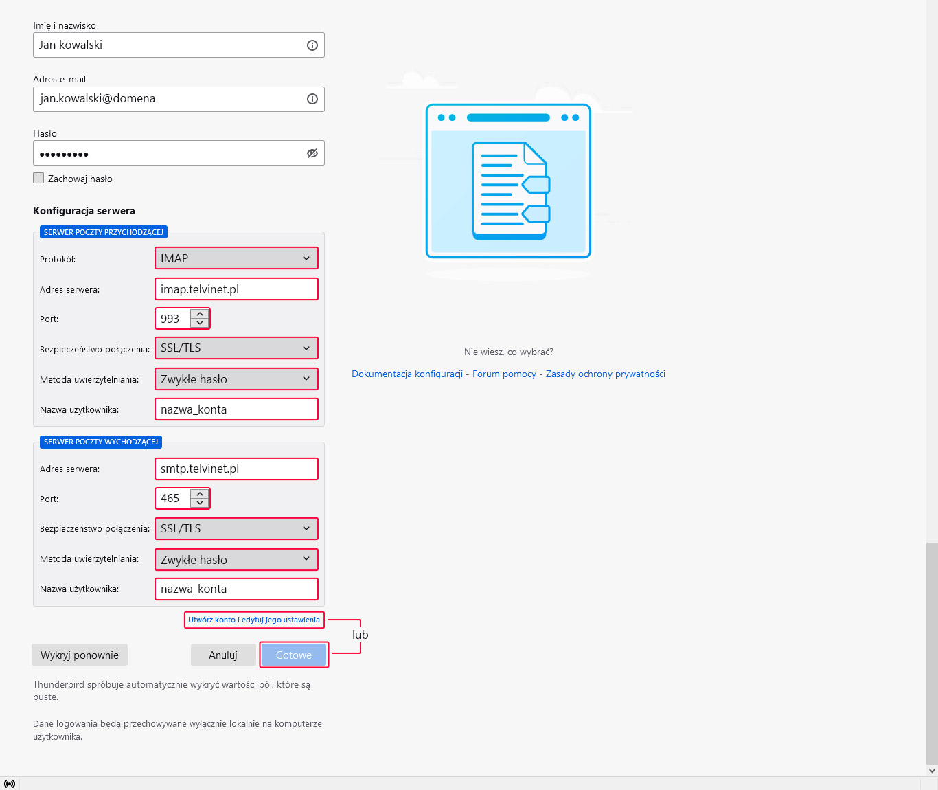Click the Imię i nazwisko field with Jan kowalski
The height and width of the screenshot is (790, 938).
click(x=179, y=45)
